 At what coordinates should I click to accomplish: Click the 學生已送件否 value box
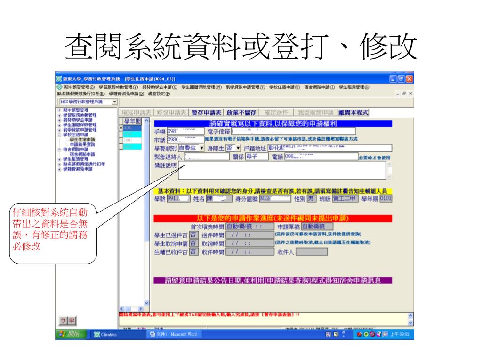point(193,235)
